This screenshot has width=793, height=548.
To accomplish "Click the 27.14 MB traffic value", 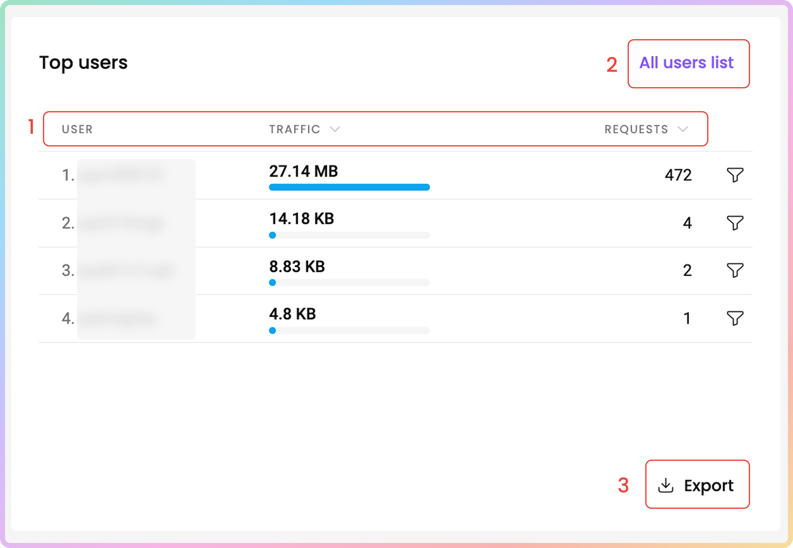I will coord(303,171).
